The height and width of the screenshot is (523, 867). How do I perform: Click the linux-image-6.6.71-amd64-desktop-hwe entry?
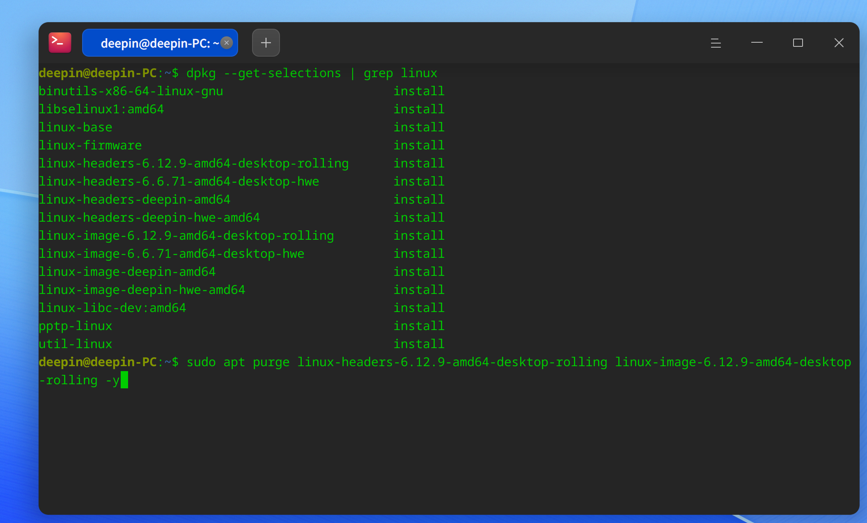coord(171,254)
